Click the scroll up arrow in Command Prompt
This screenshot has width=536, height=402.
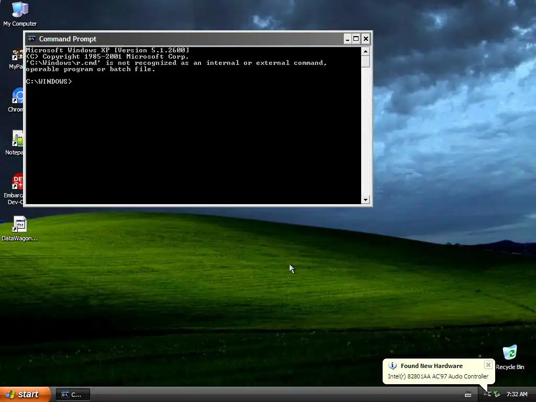pos(365,52)
